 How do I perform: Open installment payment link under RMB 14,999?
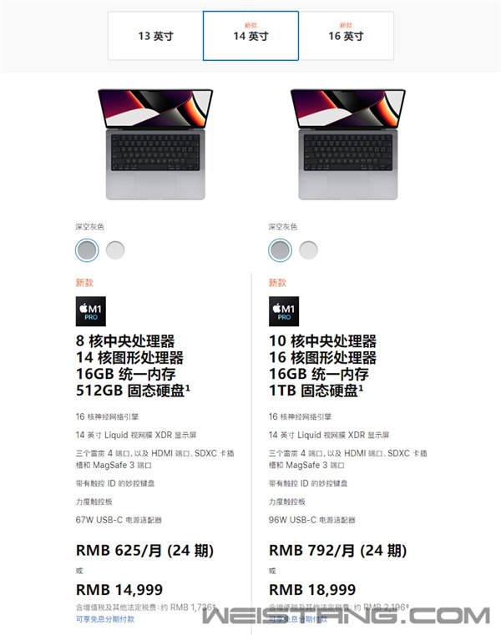click(105, 619)
